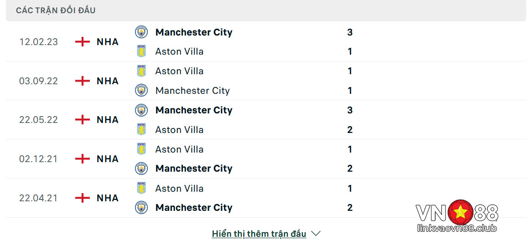Click Manchester City crest in 22.05.22 match

(141, 110)
